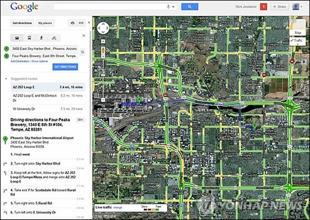Click the Street View pegman icon
Image resolution: width=310 pixels, height=220 pixels.
click(103, 51)
